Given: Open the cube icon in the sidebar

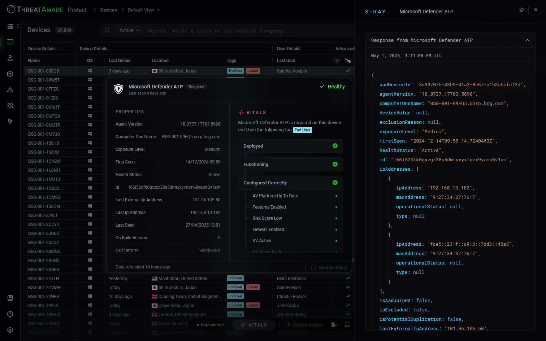Looking at the screenshot, I should click(10, 74).
